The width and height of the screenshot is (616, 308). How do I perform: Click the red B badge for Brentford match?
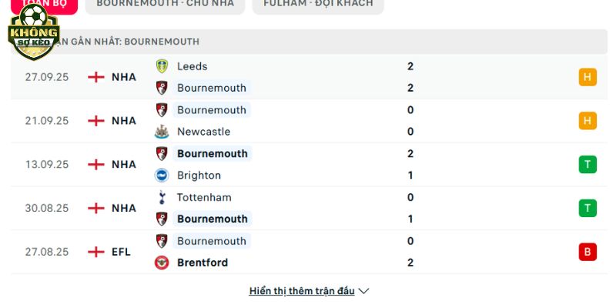(x=588, y=252)
